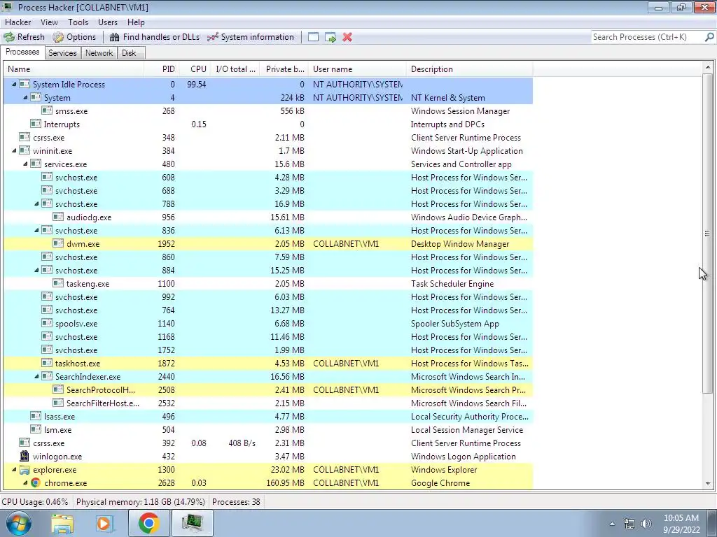Select csrss.exe with PID 392
Image resolution: width=717 pixels, height=537 pixels.
[x=268, y=443]
